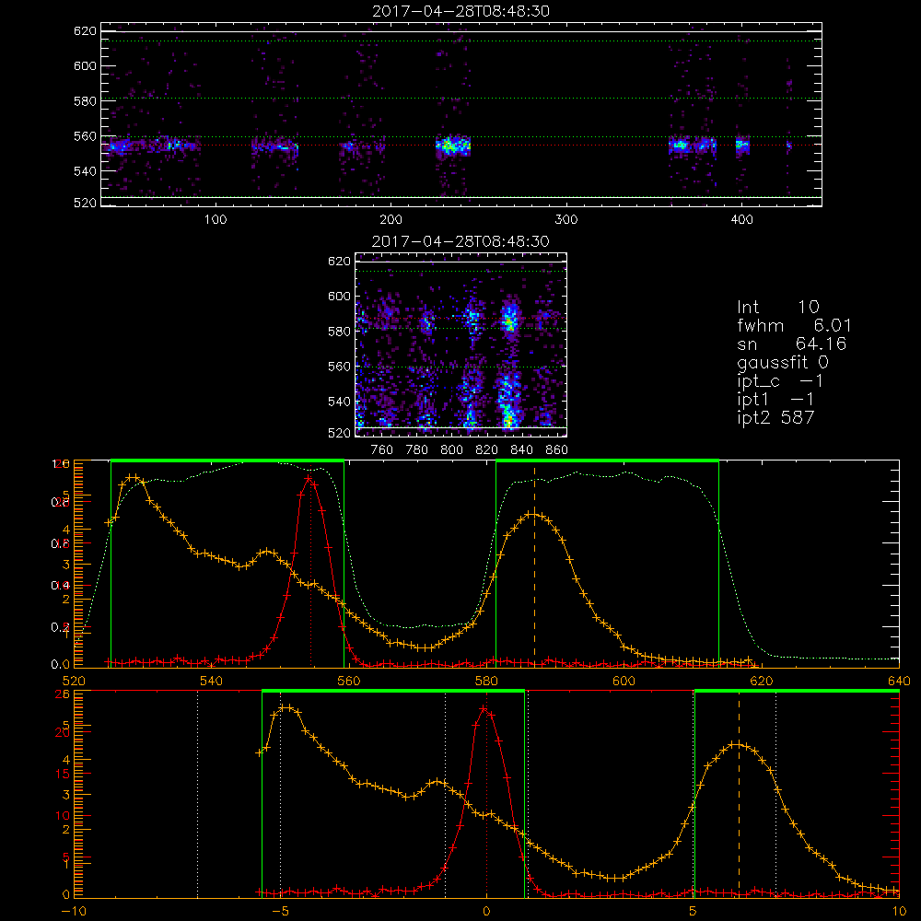Click the top spectrogram title 2017-04-28T08:48:30

461,11
